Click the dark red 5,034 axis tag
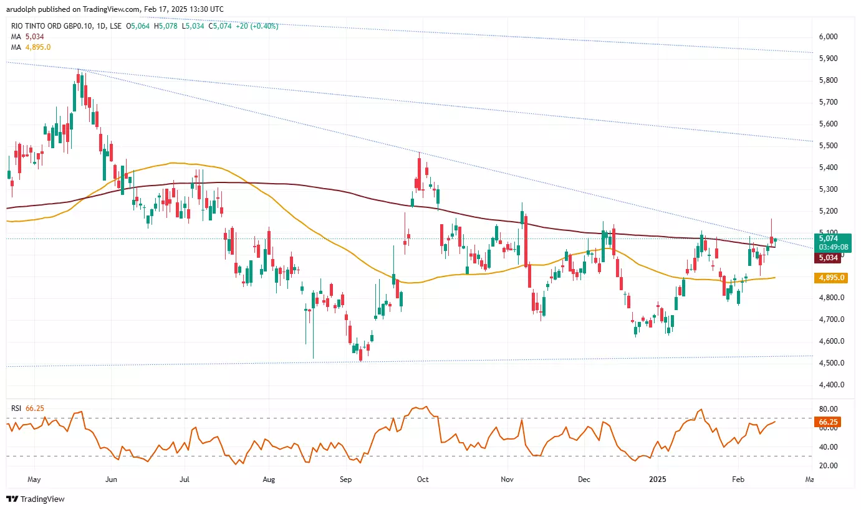Viewport: 861px width, 510px height. 828,258
